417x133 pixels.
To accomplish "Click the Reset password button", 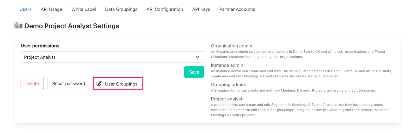I will (69, 83).
